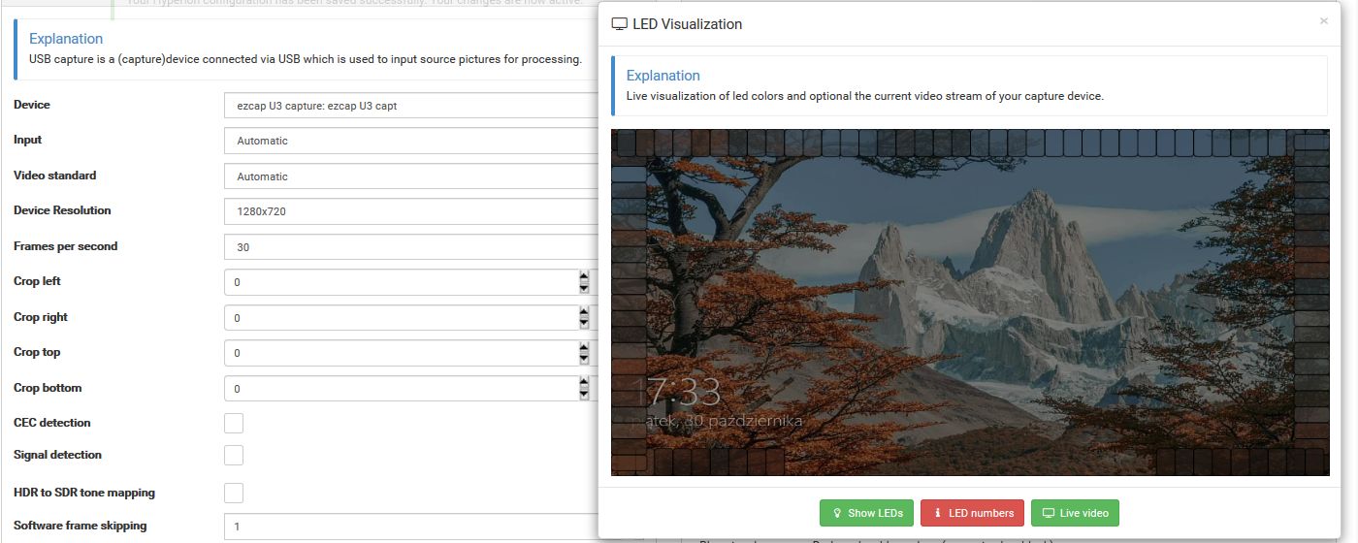The width and height of the screenshot is (1358, 543).
Task: Click lightbulb icon on Show LEDs button
Action: click(837, 513)
